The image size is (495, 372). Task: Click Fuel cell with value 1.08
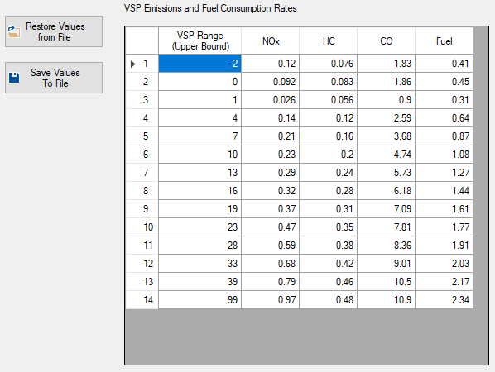[445, 155]
